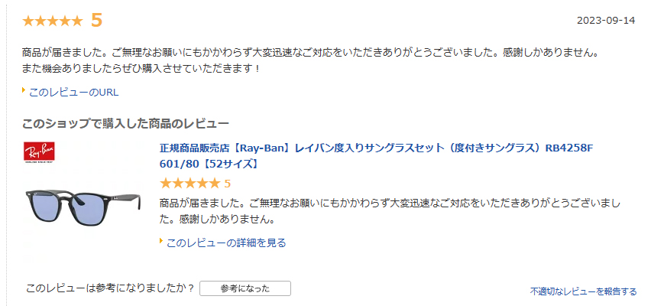Click the arrow beside このレビューの詳細を見る
The width and height of the screenshot is (651, 306).
pos(162,242)
